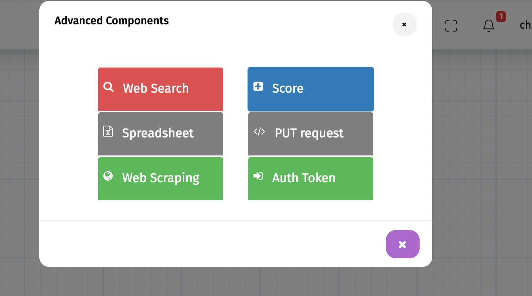The width and height of the screenshot is (532, 296).
Task: Click the code brackets icon on PUT request
Action: [259, 132]
